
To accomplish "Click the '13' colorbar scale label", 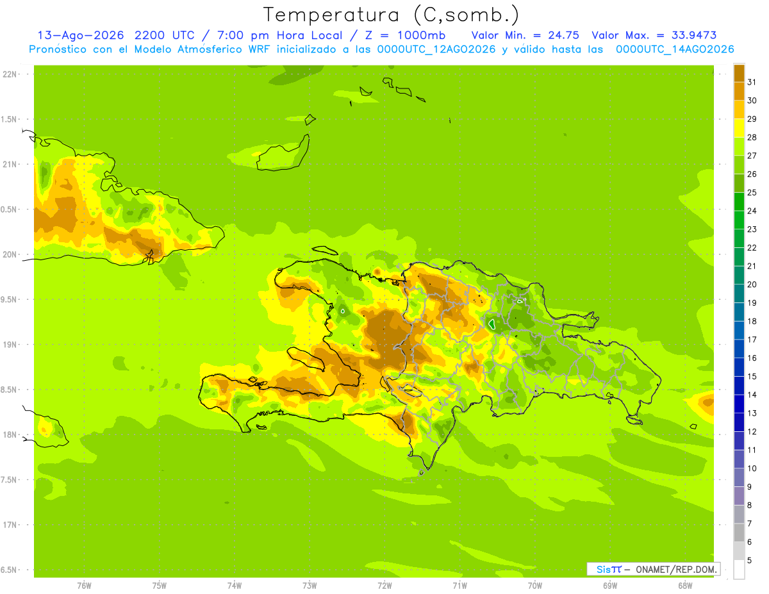I will (752, 413).
